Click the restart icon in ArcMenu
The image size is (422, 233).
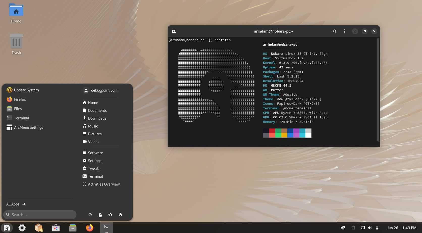[110, 215]
